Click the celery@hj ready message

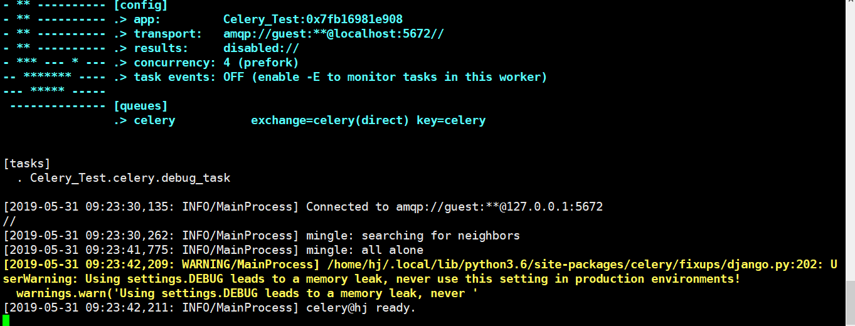coord(361,308)
